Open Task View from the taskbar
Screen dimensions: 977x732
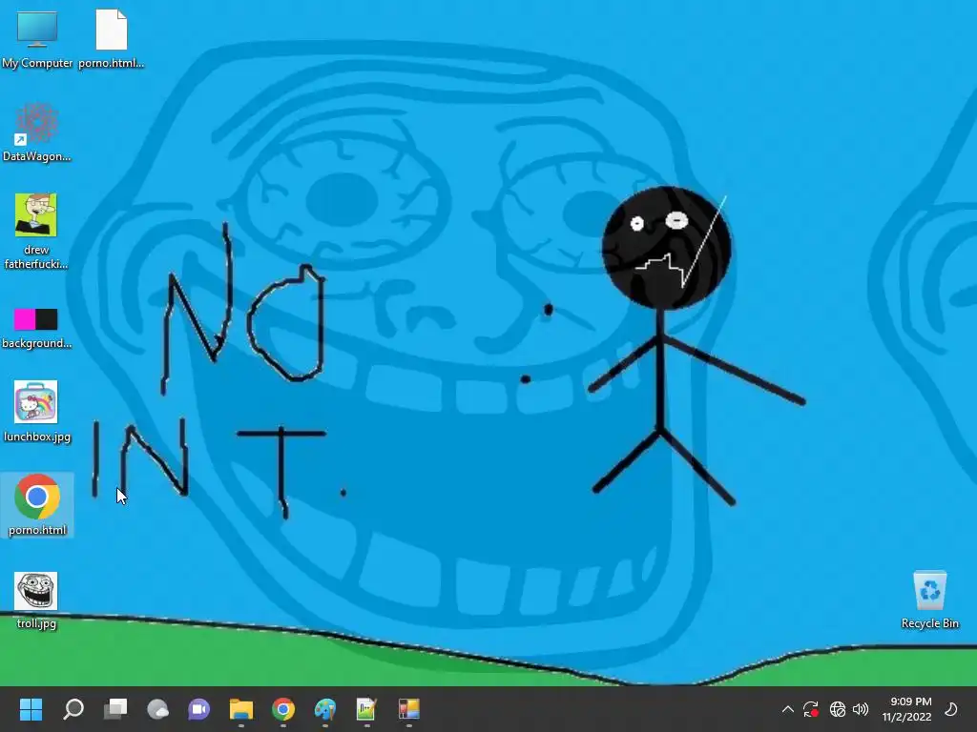[x=115, y=709]
